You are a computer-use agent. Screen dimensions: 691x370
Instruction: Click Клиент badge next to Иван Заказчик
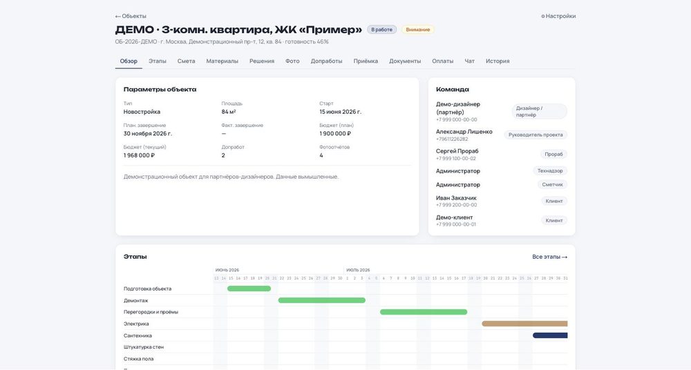554,201
